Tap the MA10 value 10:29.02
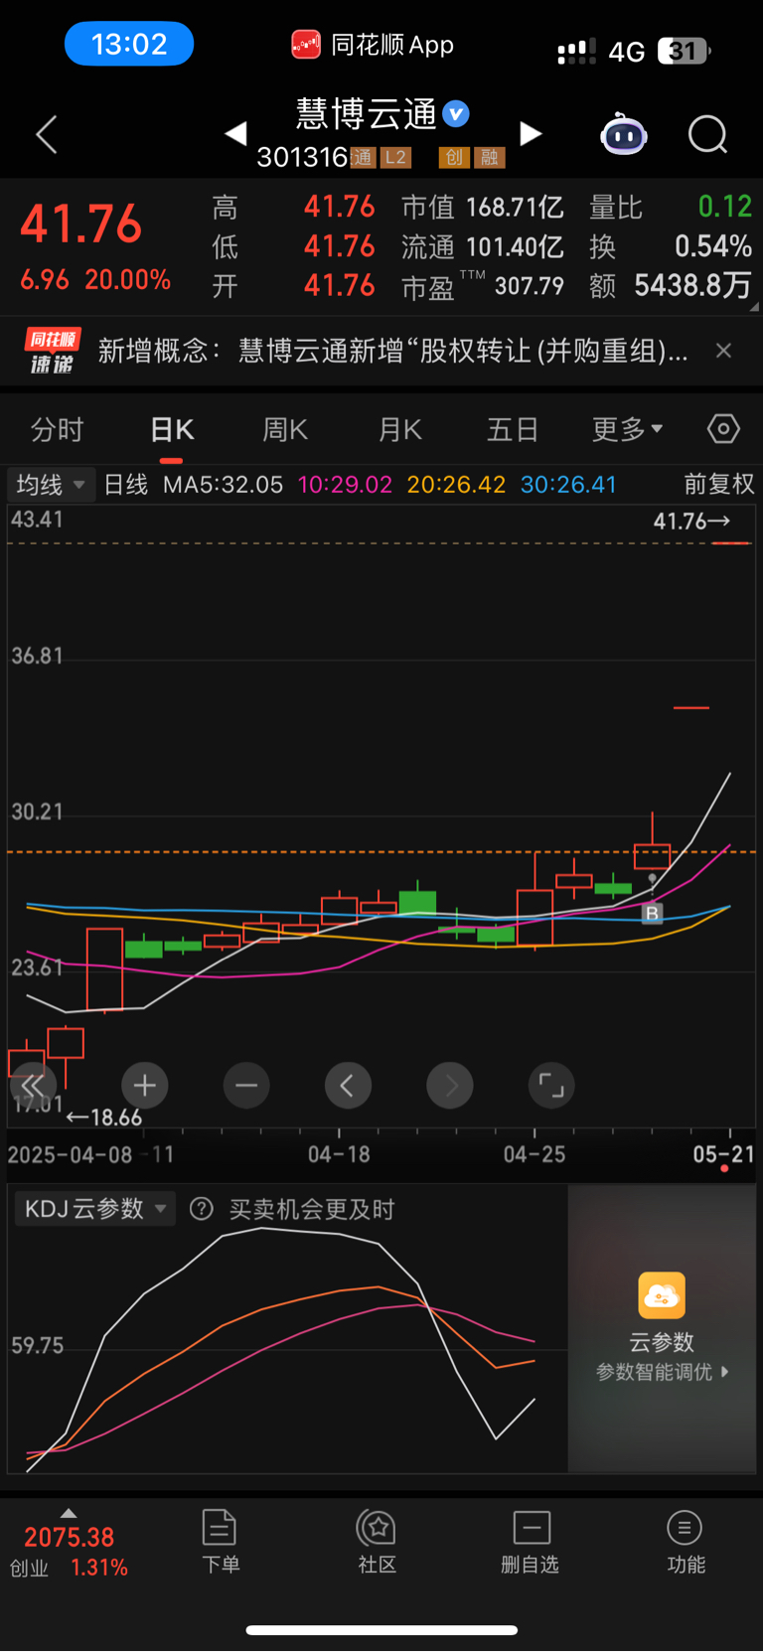The height and width of the screenshot is (1652, 763). tap(345, 485)
